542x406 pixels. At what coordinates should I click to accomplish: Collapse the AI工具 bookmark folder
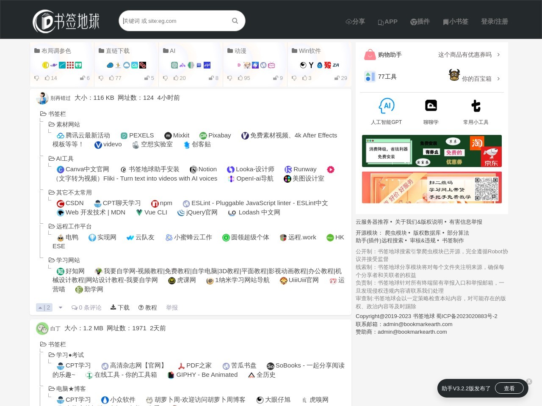(51, 158)
